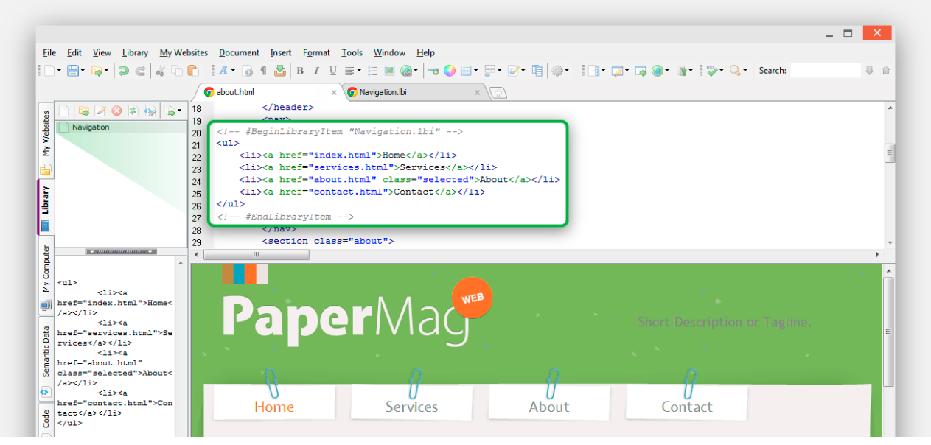Click Library panel refresh green arrows icon

click(x=133, y=111)
